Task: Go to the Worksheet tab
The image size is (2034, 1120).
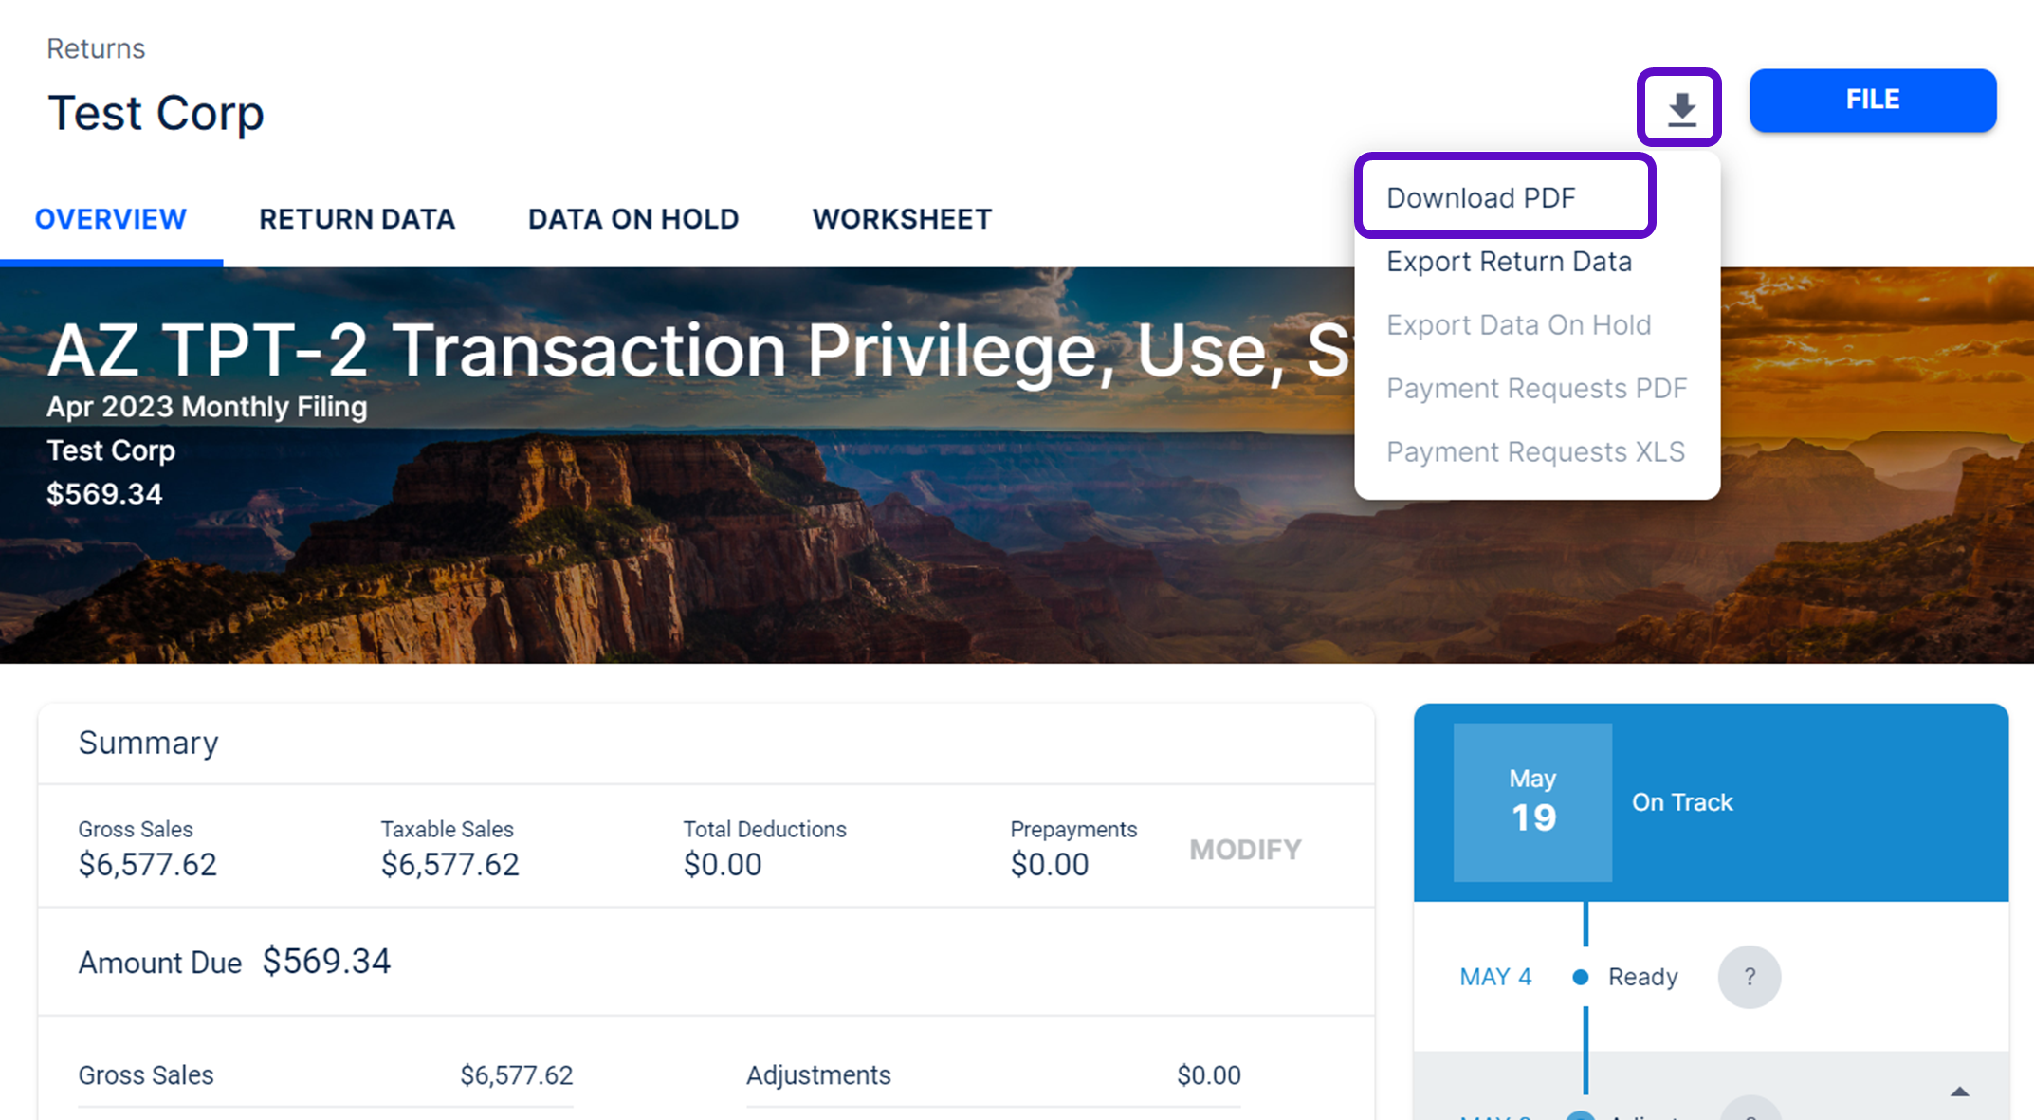Action: 902,219
